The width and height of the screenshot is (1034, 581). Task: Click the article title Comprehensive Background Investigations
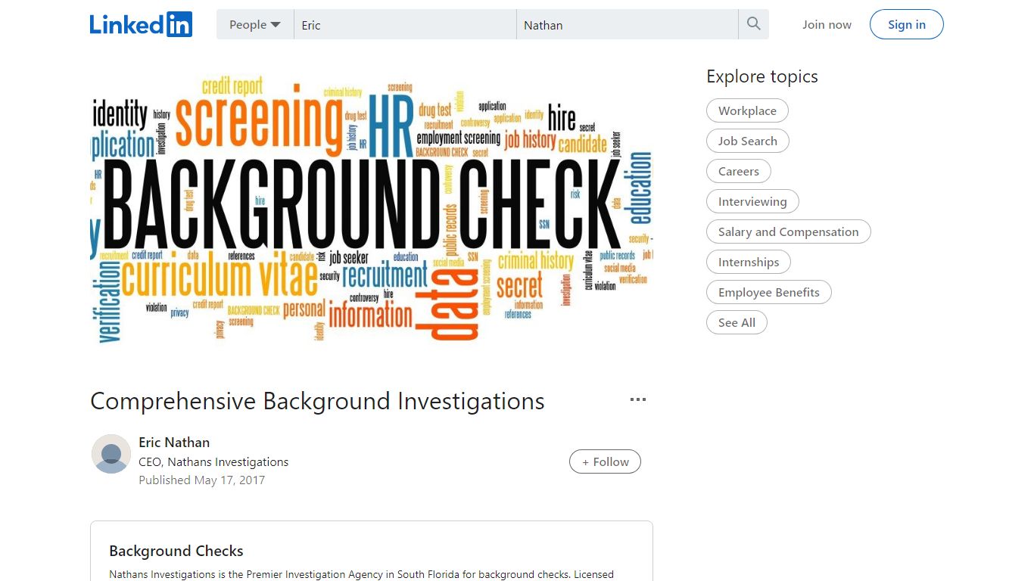[x=317, y=401]
